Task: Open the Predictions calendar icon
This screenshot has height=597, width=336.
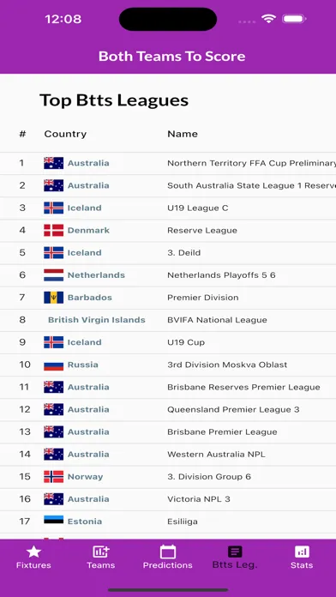Action: pos(168,552)
